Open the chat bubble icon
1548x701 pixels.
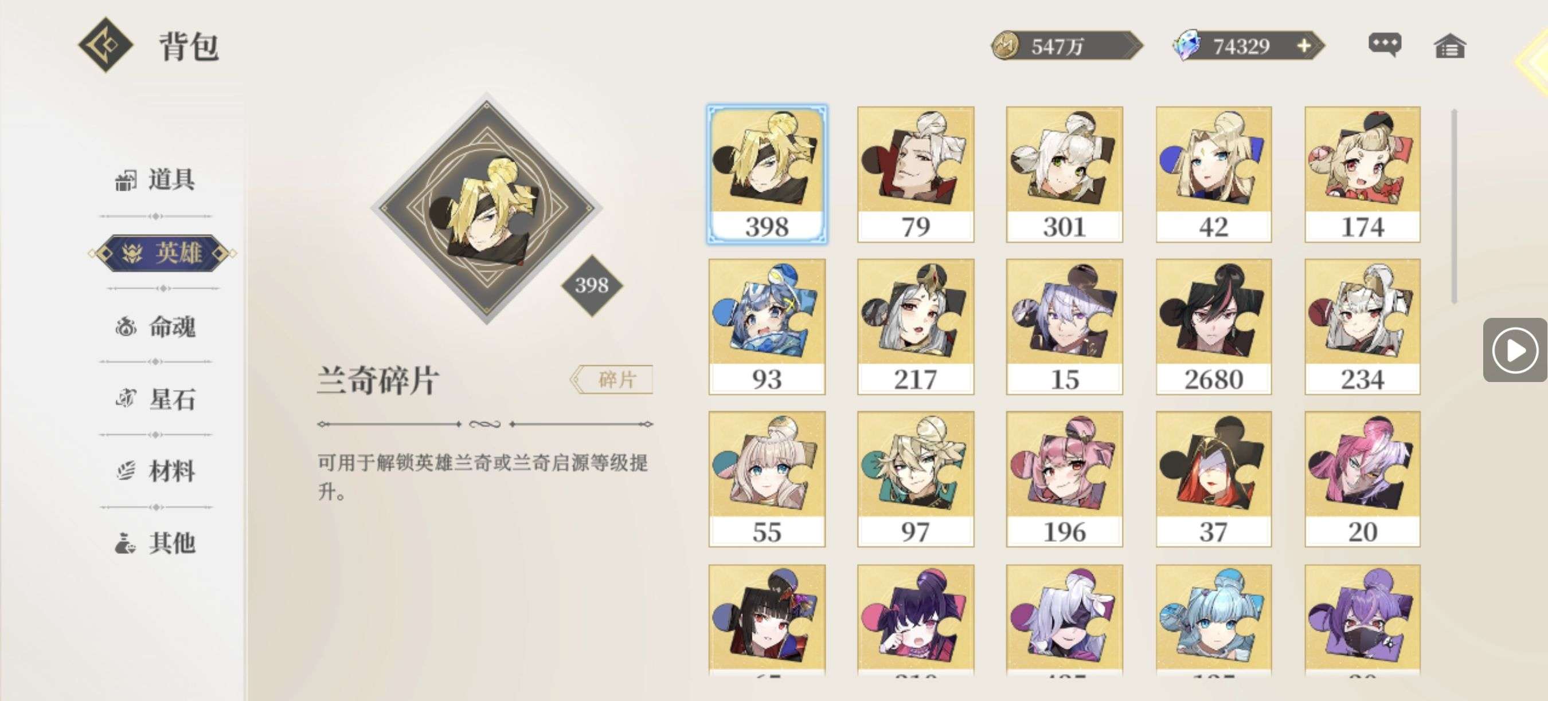[1385, 45]
